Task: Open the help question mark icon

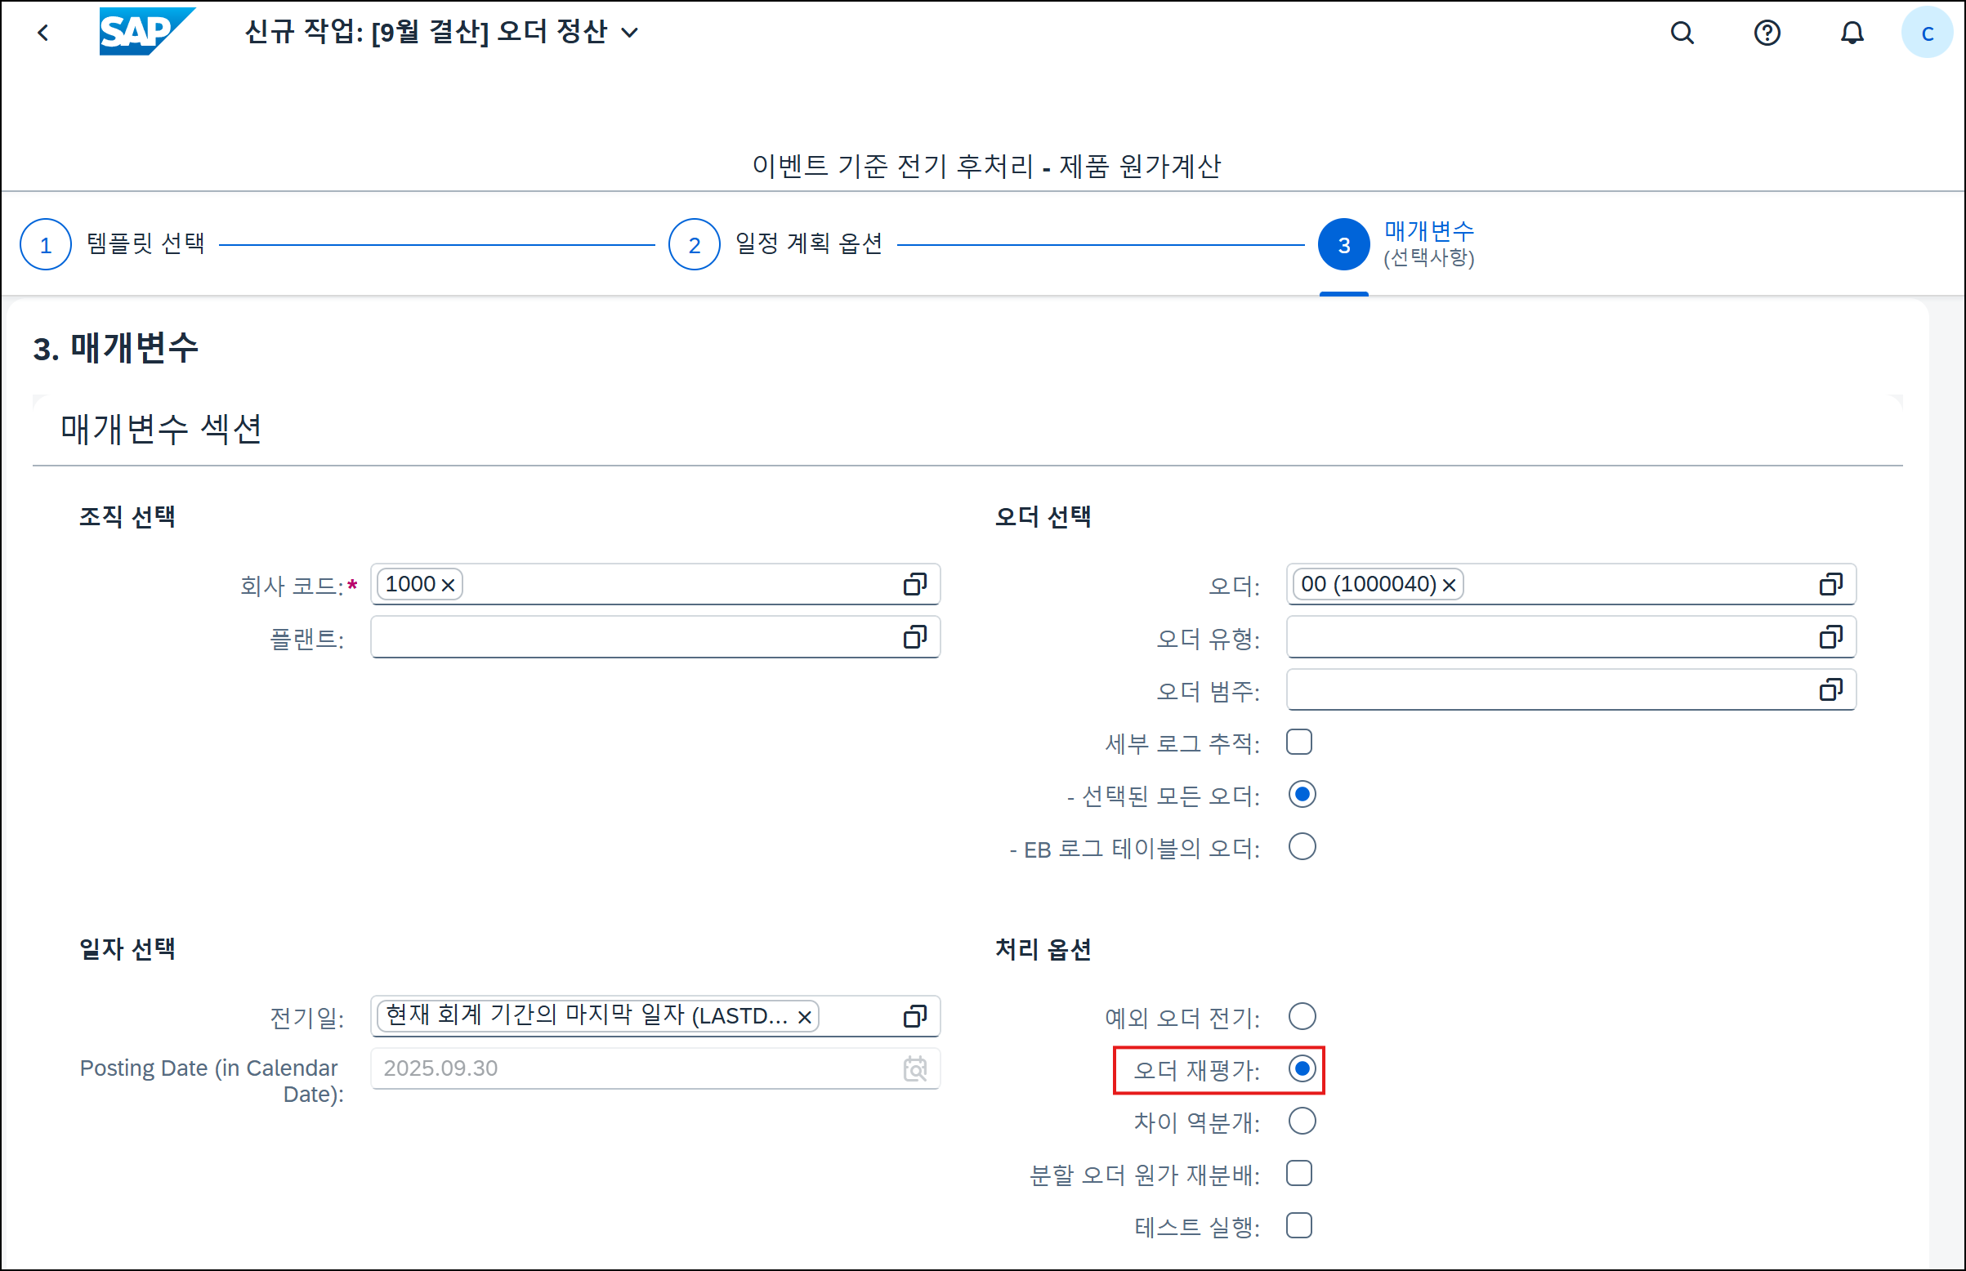Action: pyautogui.click(x=1767, y=33)
